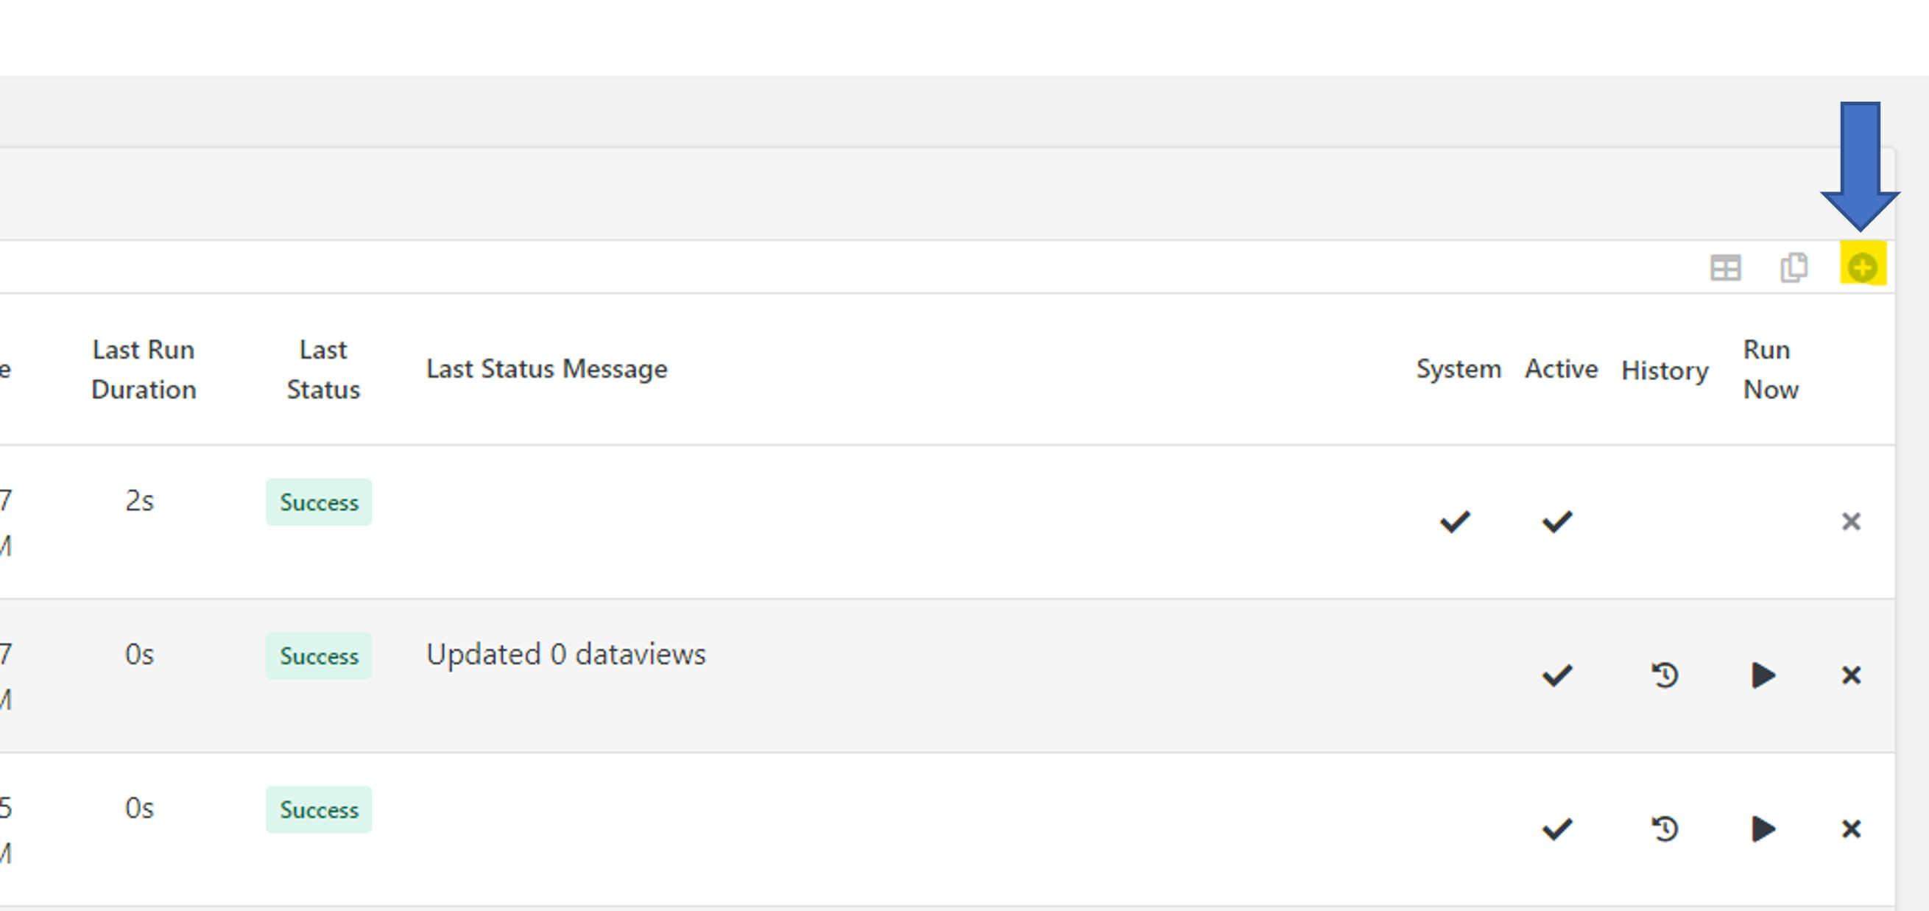Toggle the System checkmark in the first row
The width and height of the screenshot is (1929, 911).
tap(1455, 521)
